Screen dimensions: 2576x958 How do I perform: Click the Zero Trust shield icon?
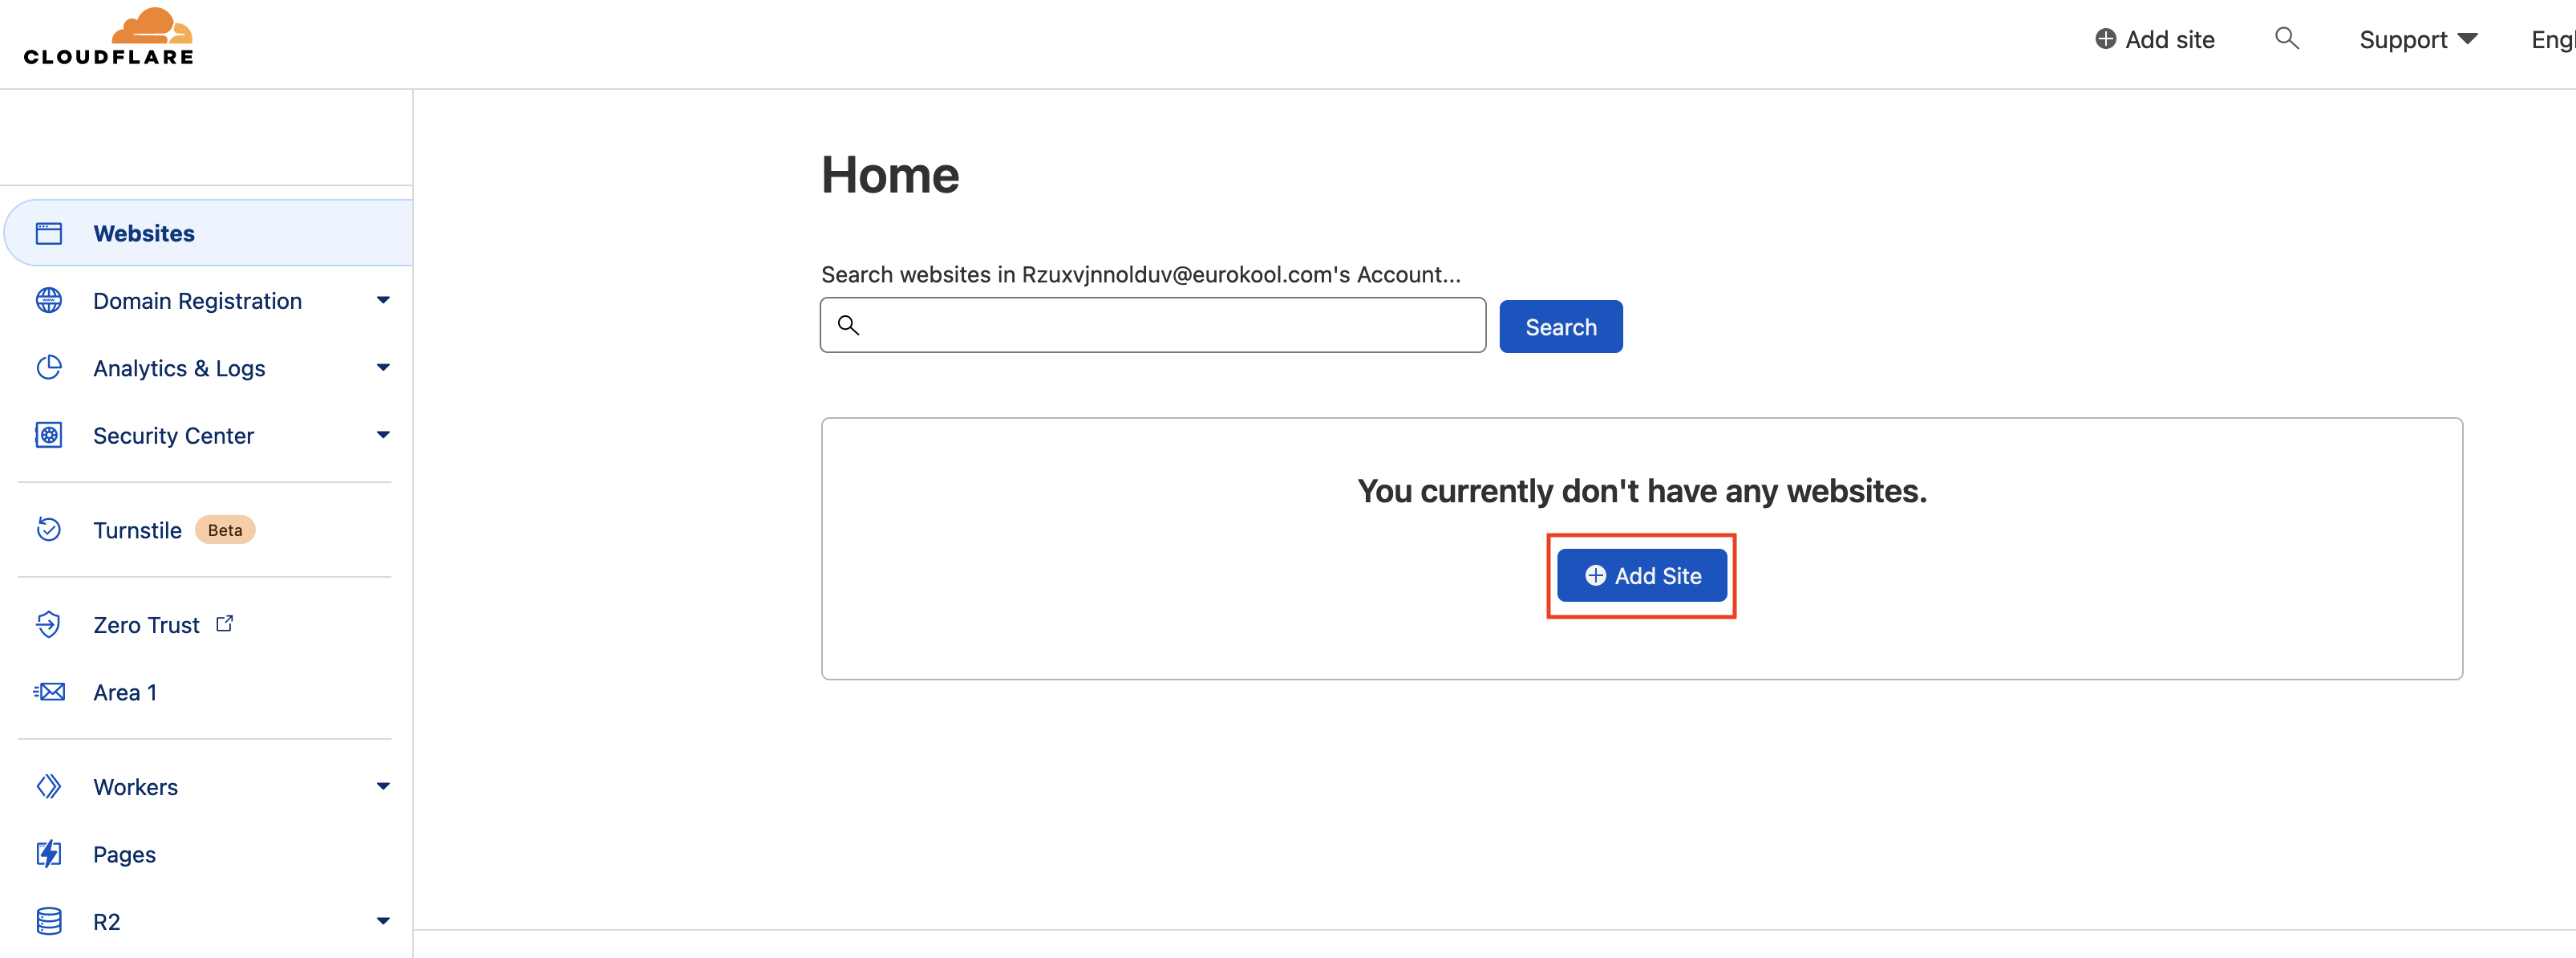point(49,624)
